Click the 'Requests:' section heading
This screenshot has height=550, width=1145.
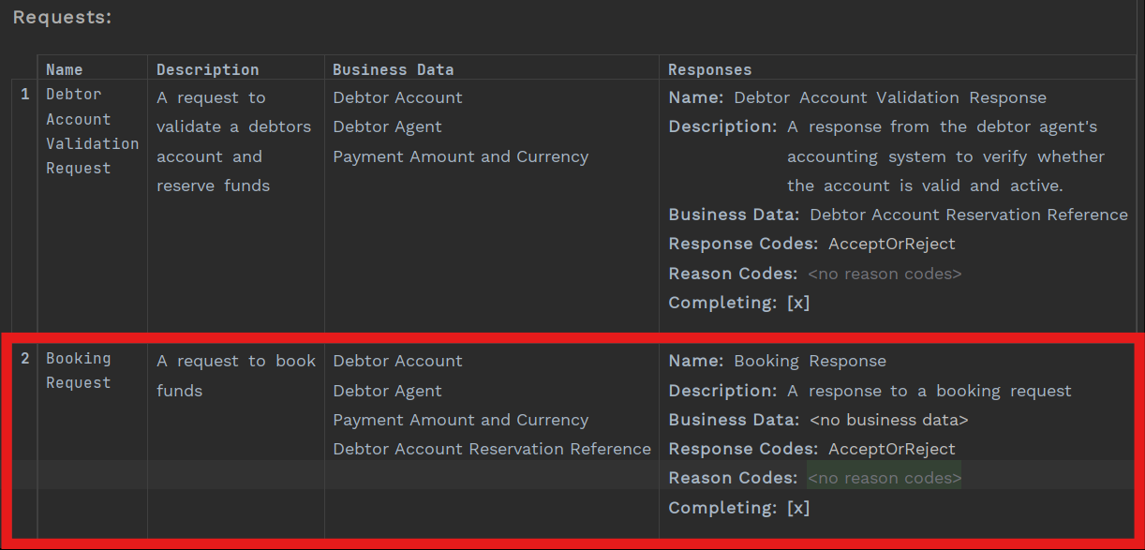[x=62, y=17]
